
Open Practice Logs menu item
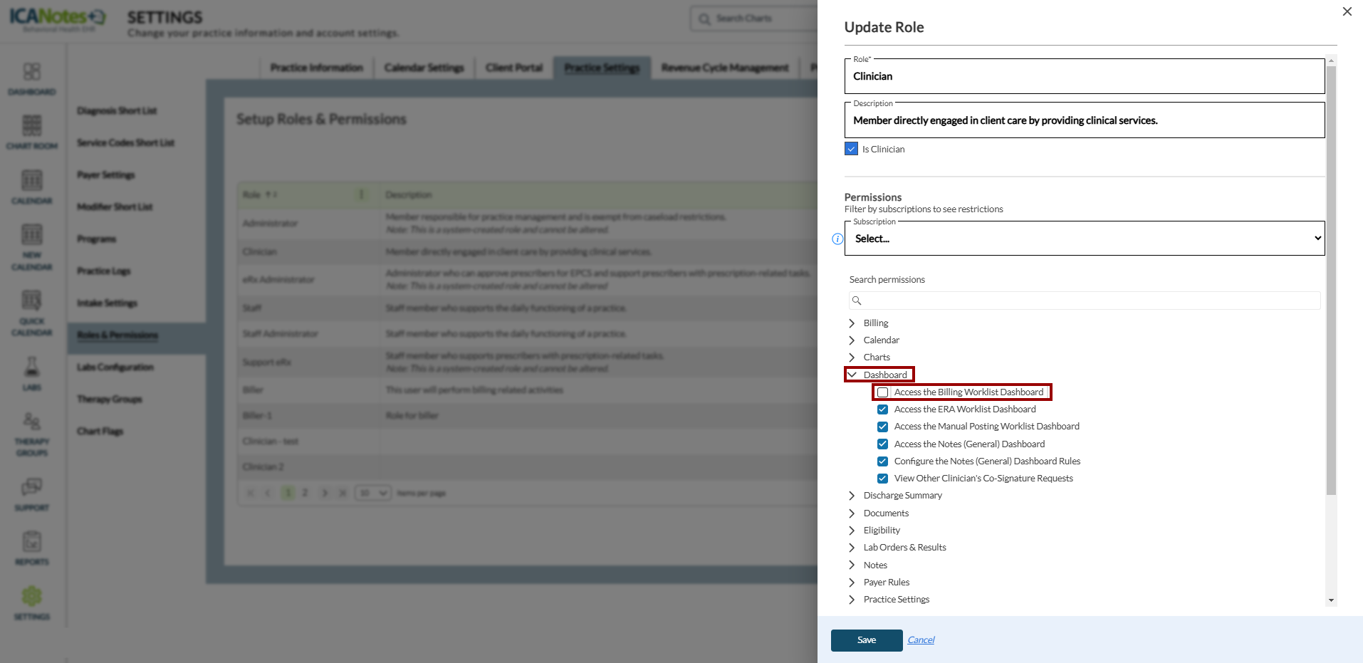[x=104, y=271]
